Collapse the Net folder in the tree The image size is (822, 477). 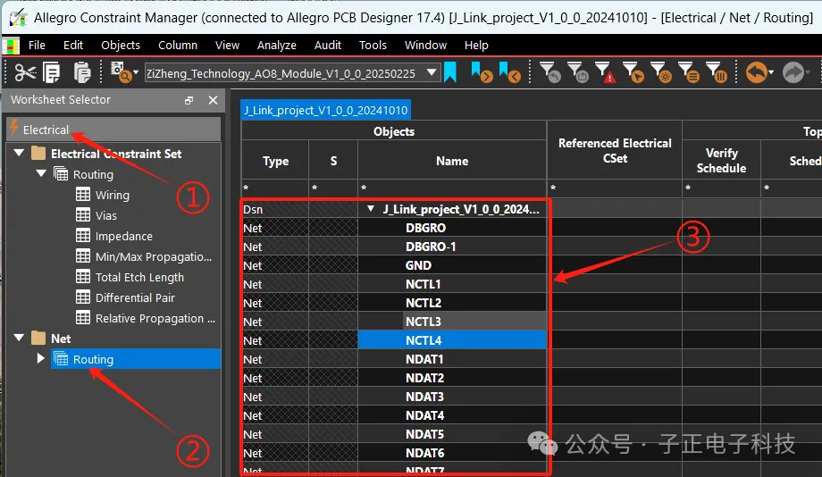[19, 338]
